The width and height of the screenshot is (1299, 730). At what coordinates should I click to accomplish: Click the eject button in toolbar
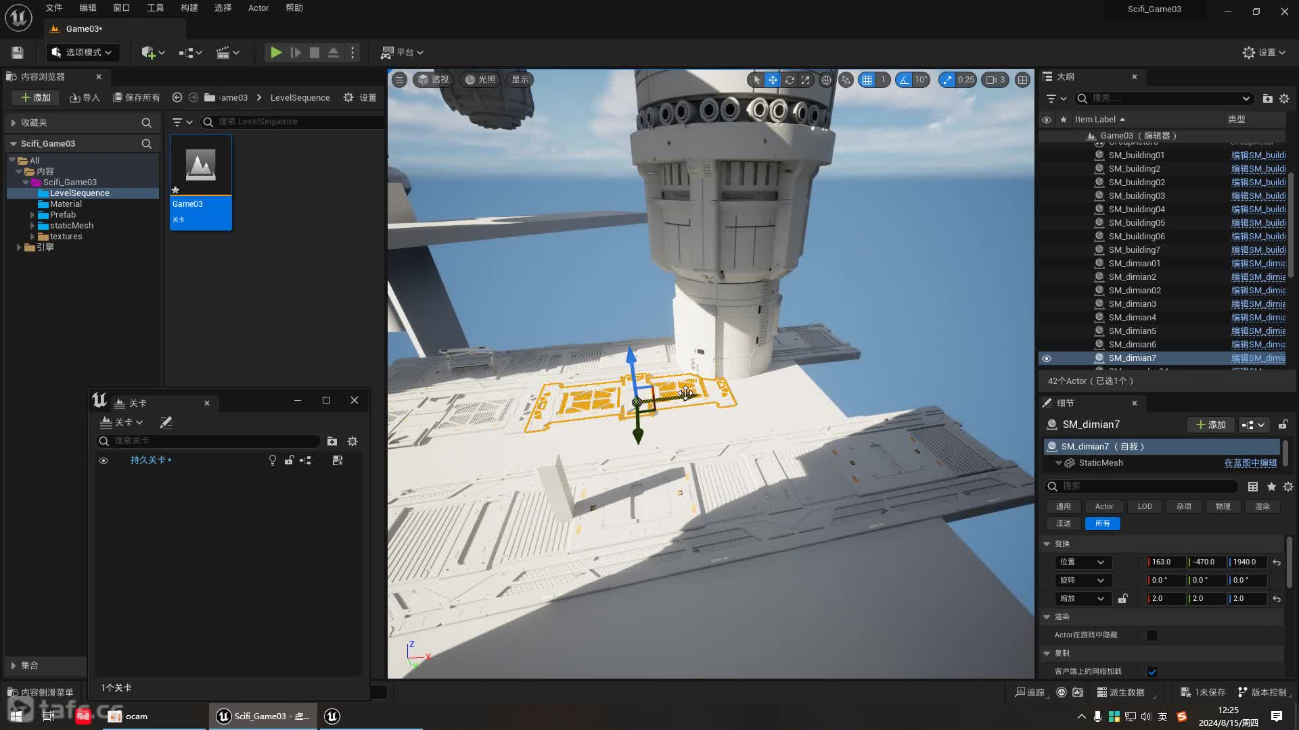[334, 53]
